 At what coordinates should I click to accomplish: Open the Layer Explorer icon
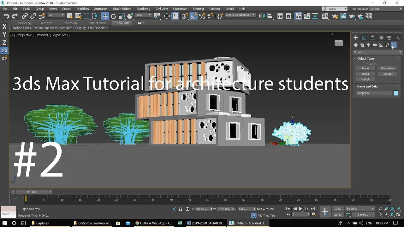click(x=288, y=16)
